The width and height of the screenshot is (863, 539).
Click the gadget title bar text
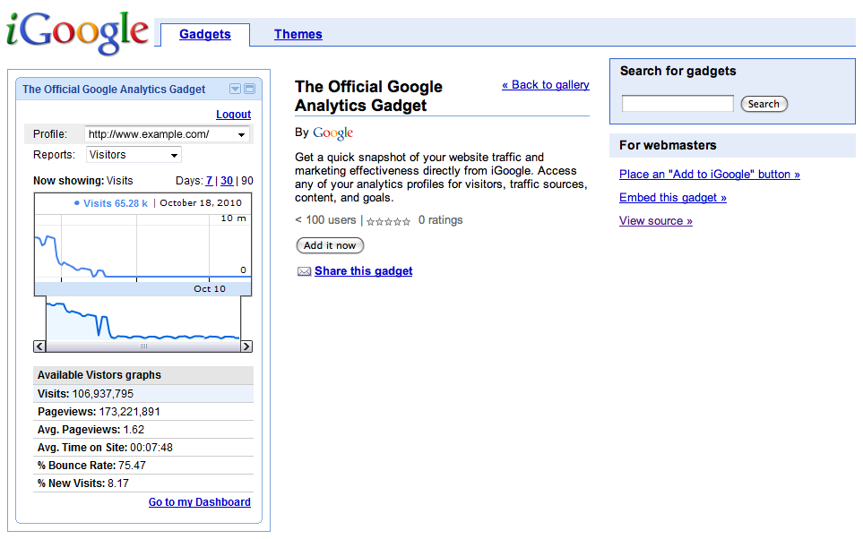[114, 90]
